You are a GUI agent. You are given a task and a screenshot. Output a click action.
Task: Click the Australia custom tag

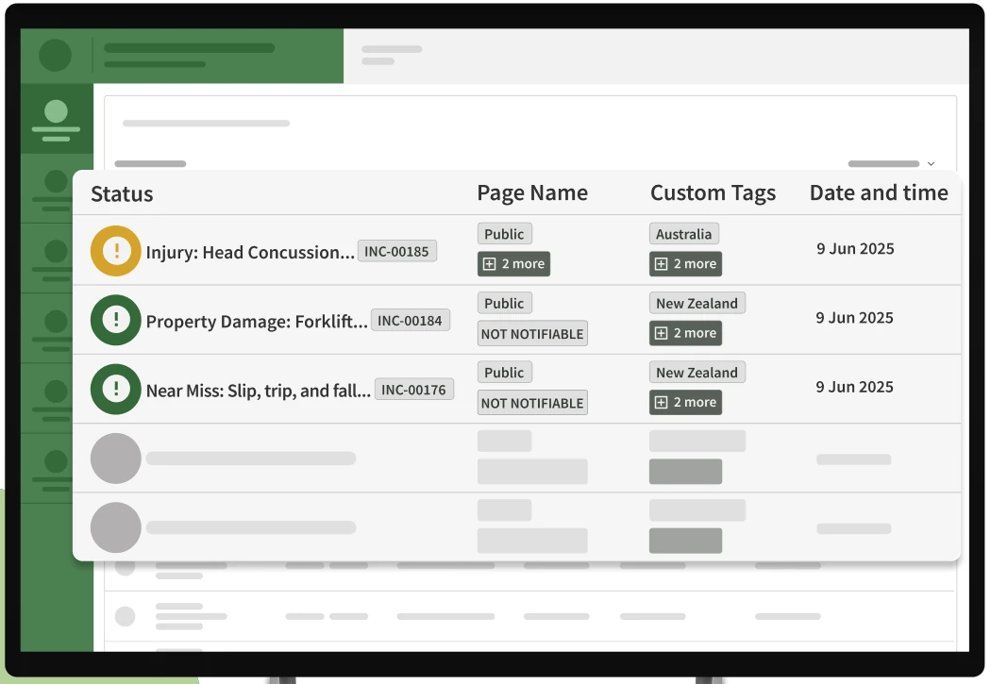pyautogui.click(x=684, y=234)
